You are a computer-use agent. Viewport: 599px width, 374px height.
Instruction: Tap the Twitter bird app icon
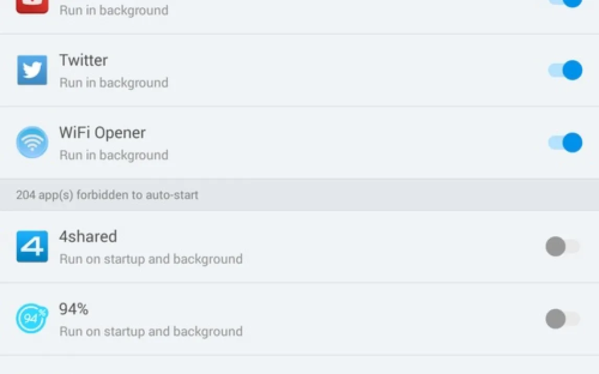click(x=32, y=71)
